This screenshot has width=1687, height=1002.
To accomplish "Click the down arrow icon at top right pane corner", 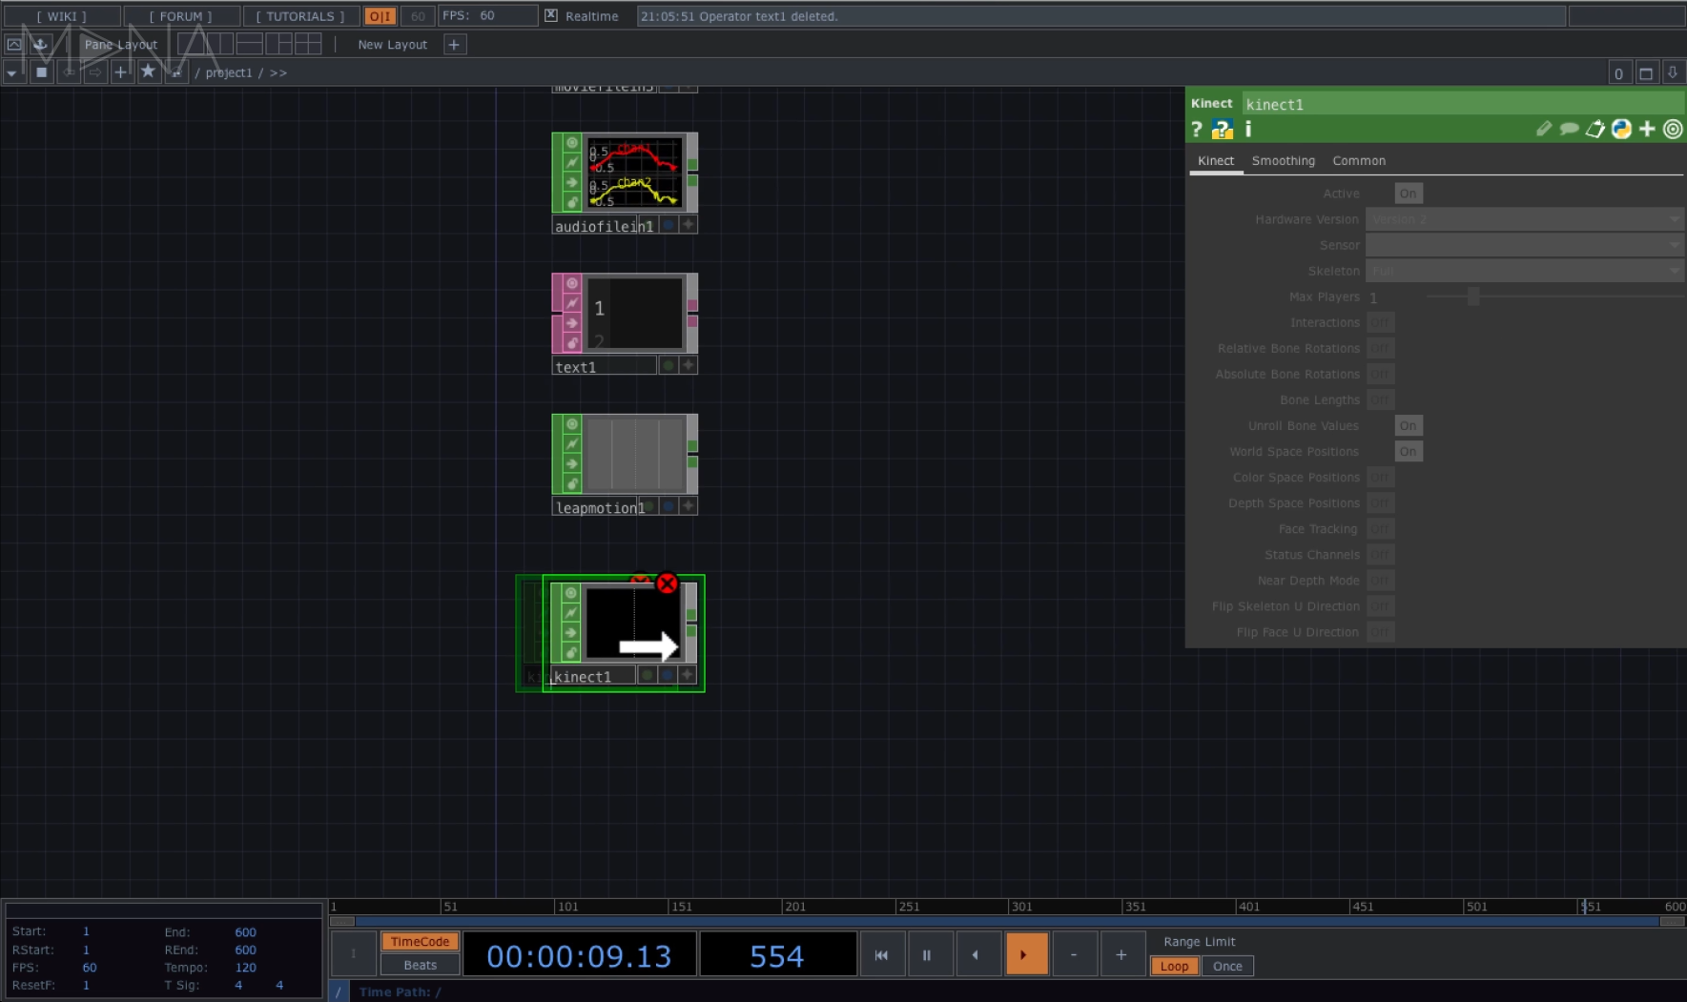I will click(x=1672, y=73).
